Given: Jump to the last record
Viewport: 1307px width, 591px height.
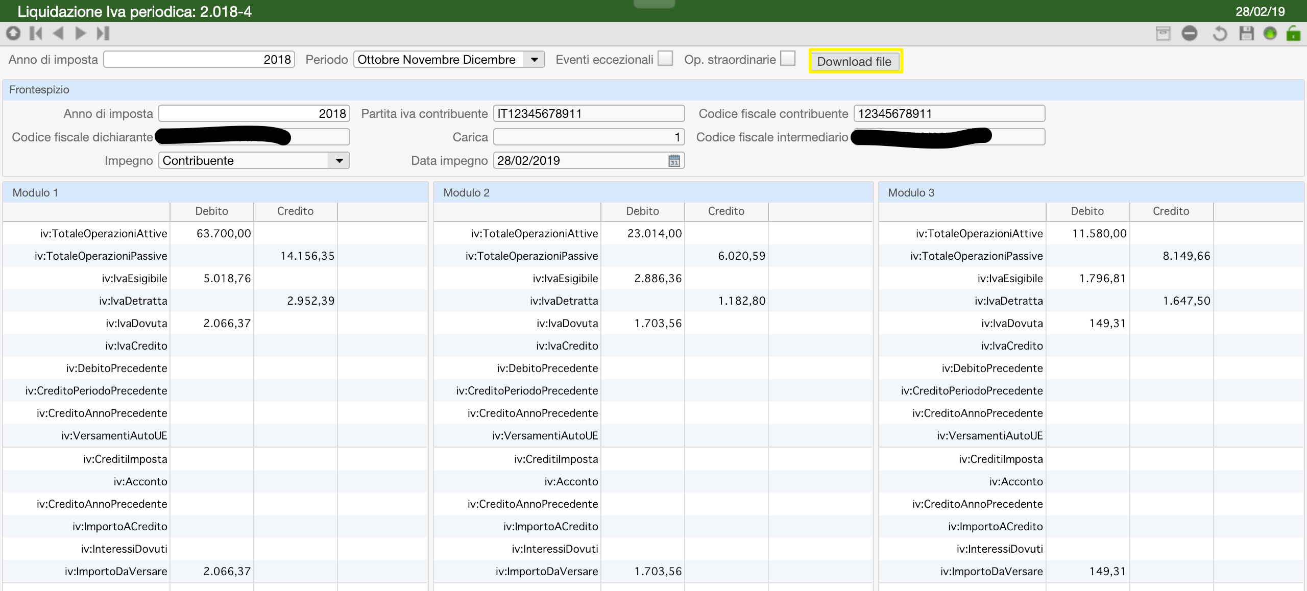Looking at the screenshot, I should pos(103,33).
